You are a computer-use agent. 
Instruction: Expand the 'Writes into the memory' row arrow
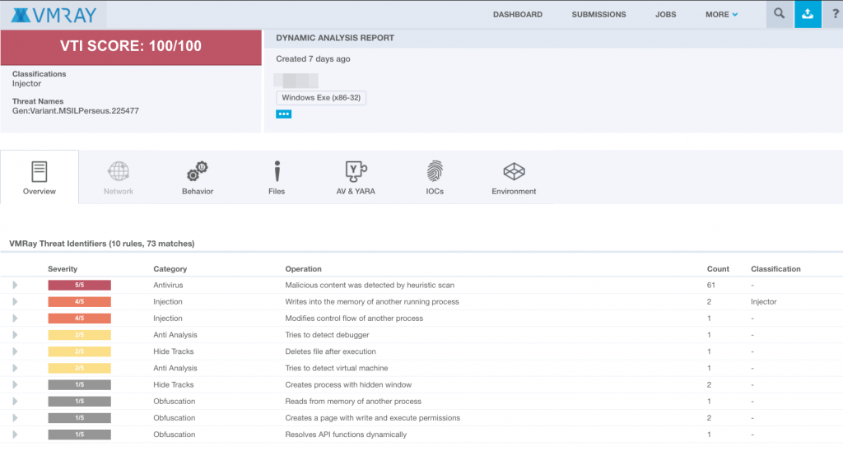15,301
